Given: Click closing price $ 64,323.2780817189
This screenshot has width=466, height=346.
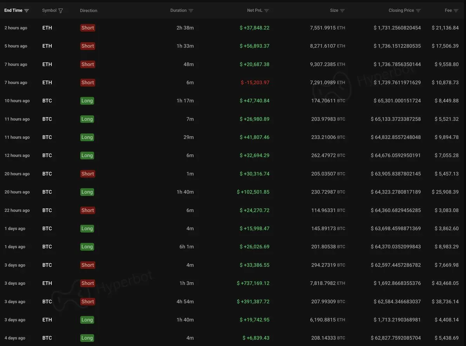Looking at the screenshot, I should [x=396, y=192].
